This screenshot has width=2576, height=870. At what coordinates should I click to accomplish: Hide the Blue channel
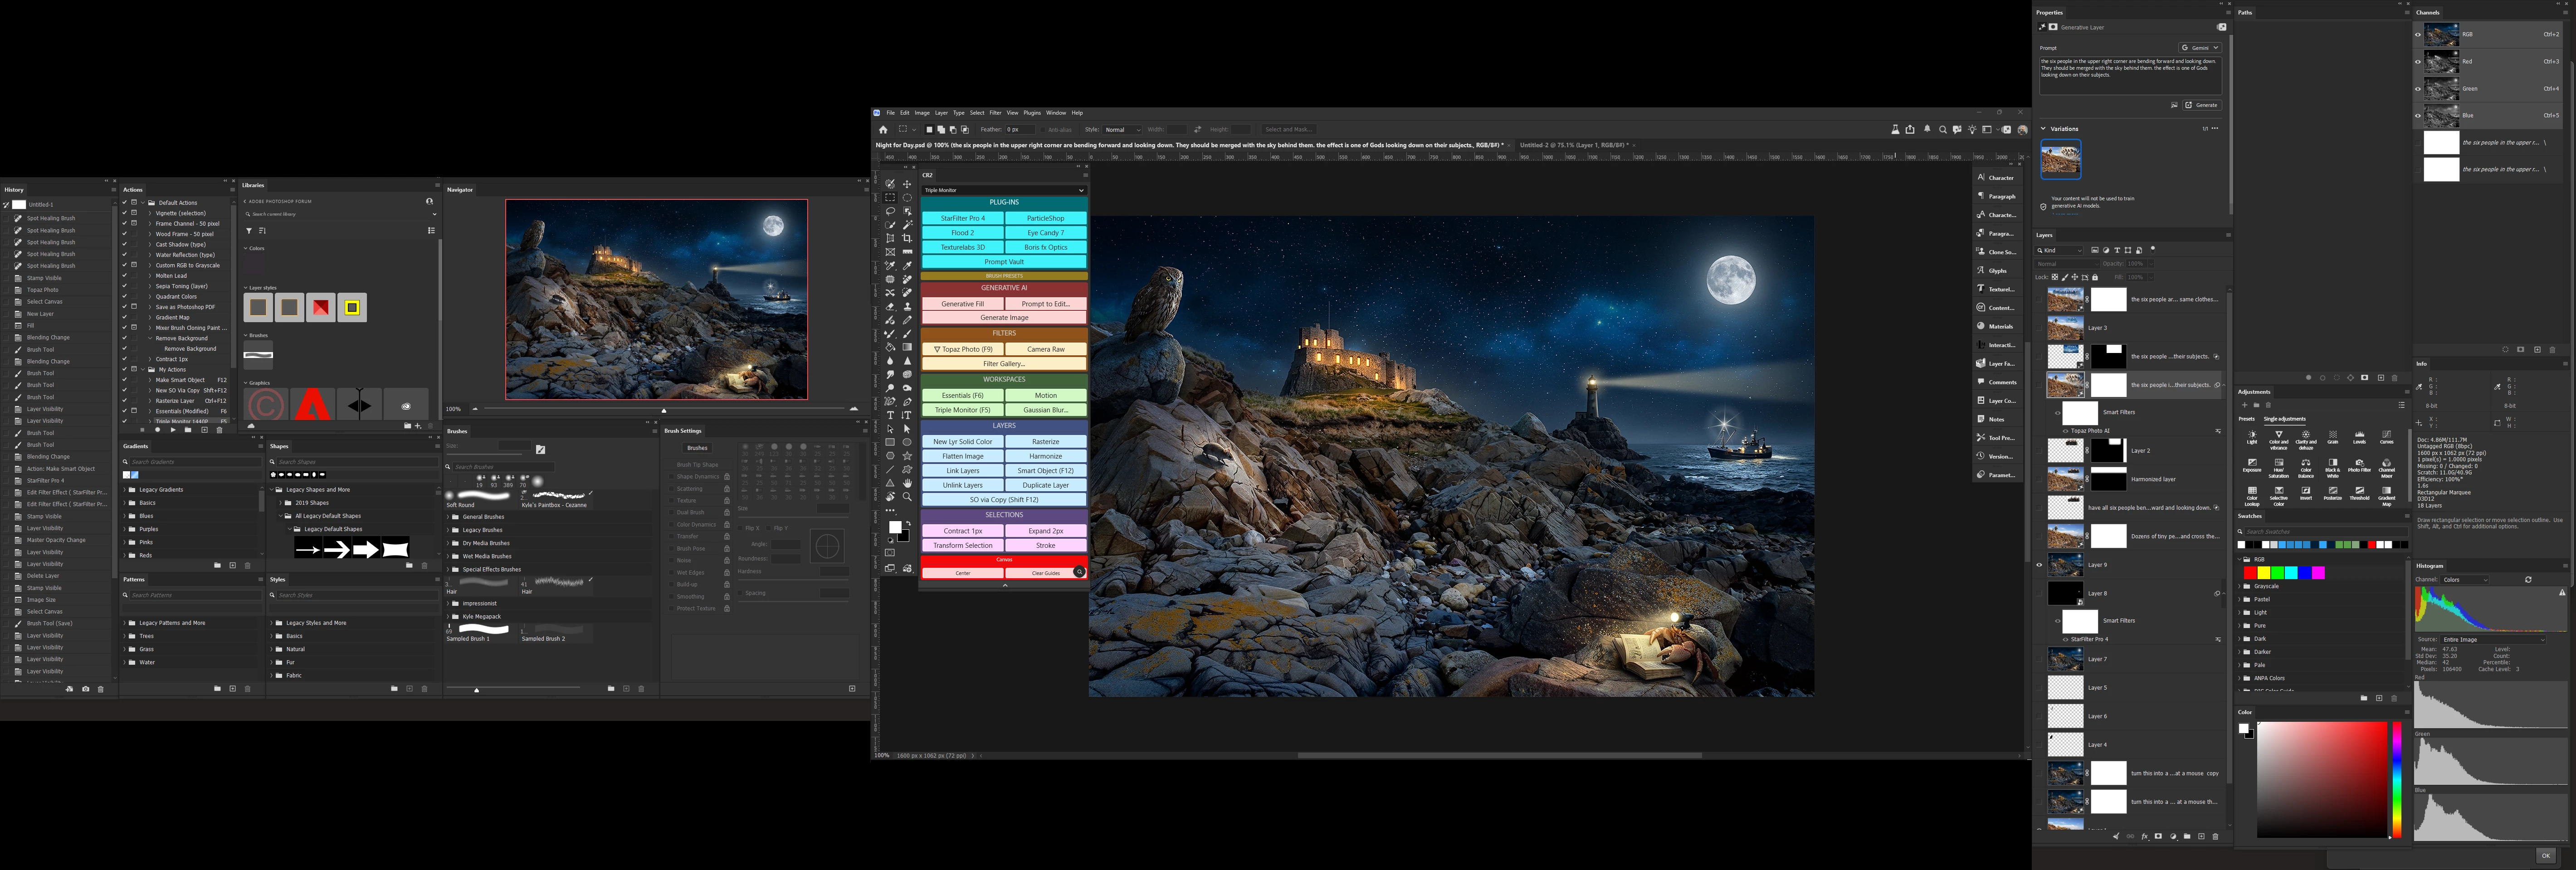[2418, 116]
